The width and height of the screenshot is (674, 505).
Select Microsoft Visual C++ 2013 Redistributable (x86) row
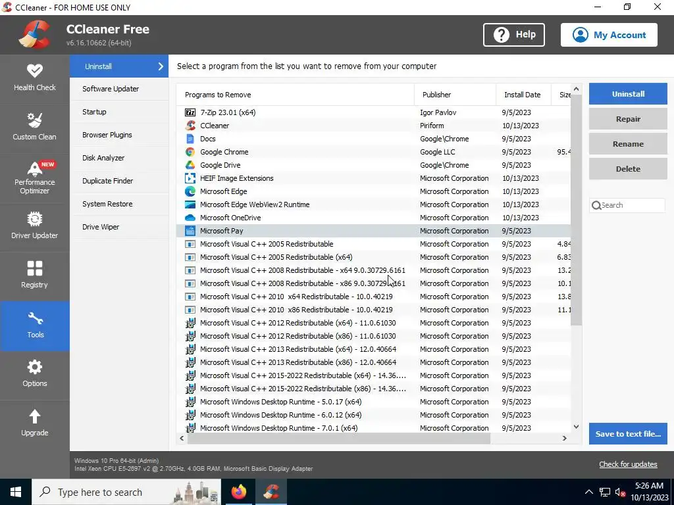click(374, 362)
